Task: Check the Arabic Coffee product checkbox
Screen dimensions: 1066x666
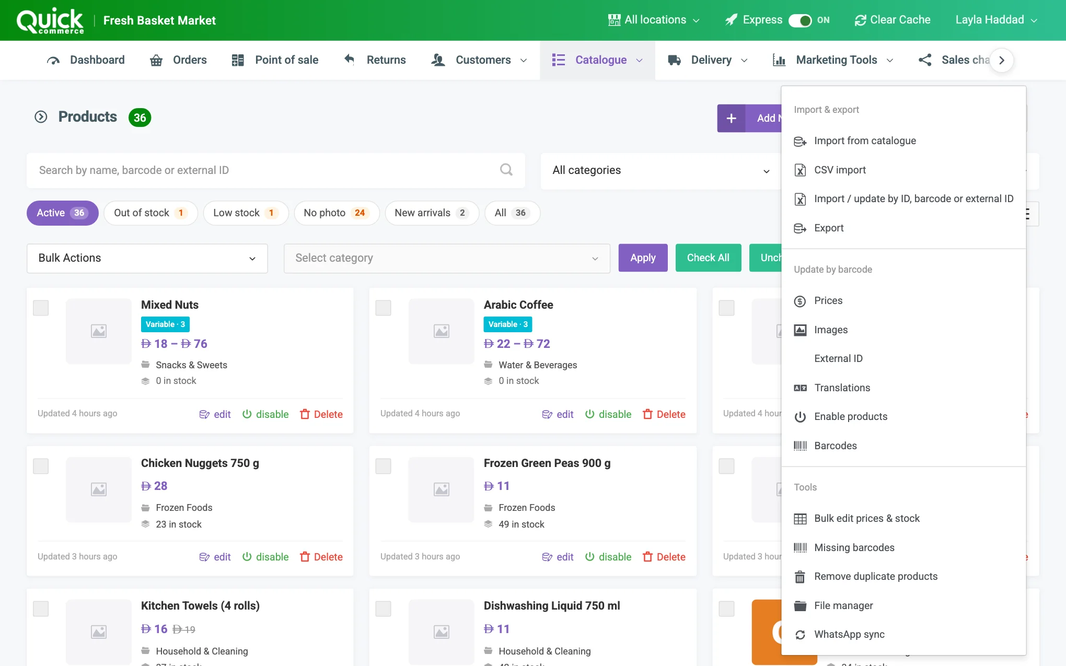Action: [x=384, y=308]
